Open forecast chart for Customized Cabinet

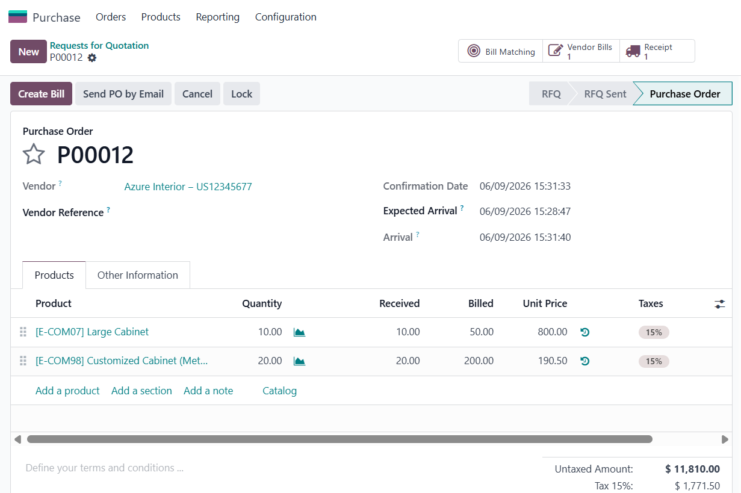(x=299, y=361)
